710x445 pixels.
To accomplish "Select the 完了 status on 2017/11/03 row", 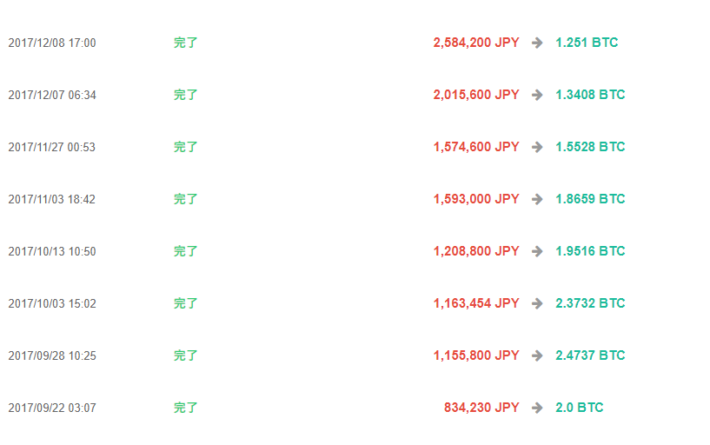I will pyautogui.click(x=186, y=199).
